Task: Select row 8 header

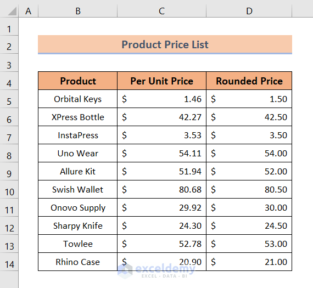Action: tap(9, 153)
